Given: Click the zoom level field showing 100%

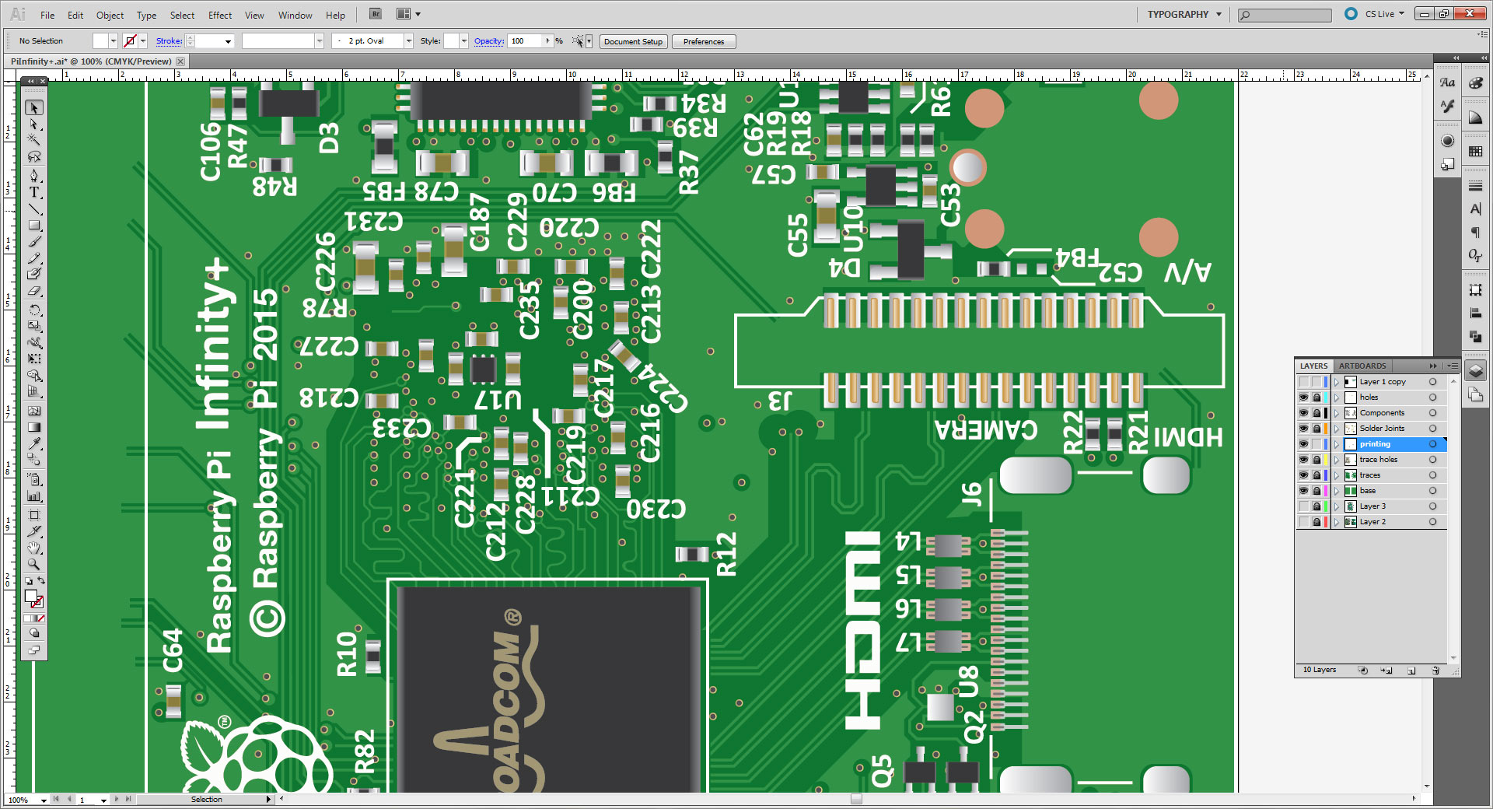Looking at the screenshot, I should pyautogui.click(x=22, y=800).
